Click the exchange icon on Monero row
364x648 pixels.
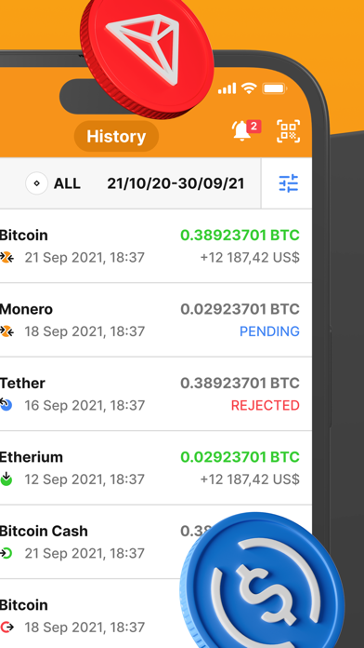7,331
